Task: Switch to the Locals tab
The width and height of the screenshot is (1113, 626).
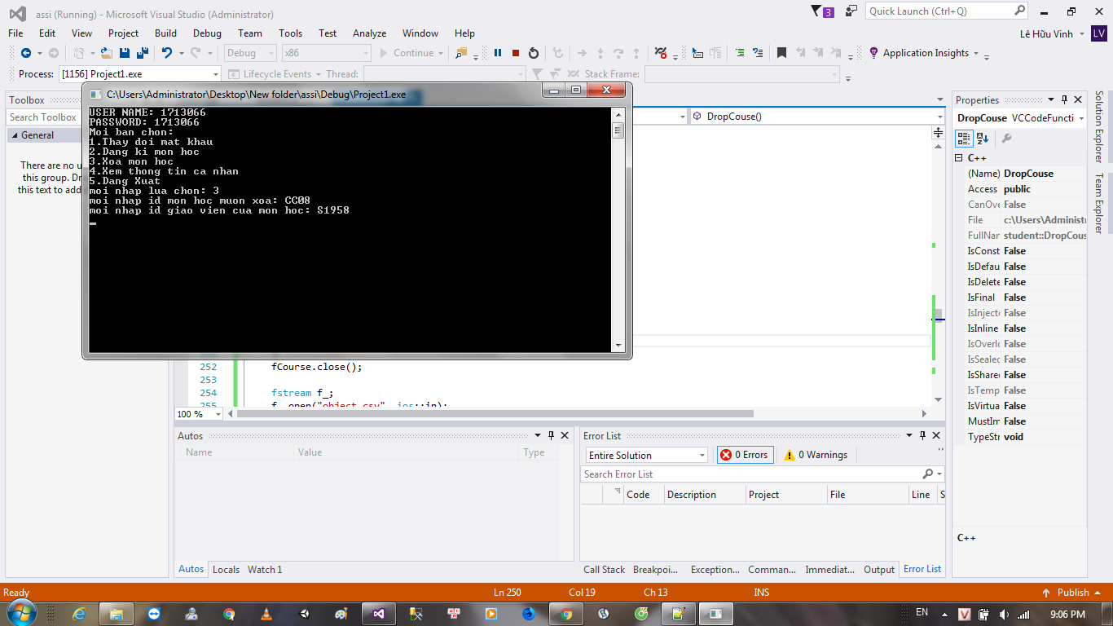Action: coord(226,569)
